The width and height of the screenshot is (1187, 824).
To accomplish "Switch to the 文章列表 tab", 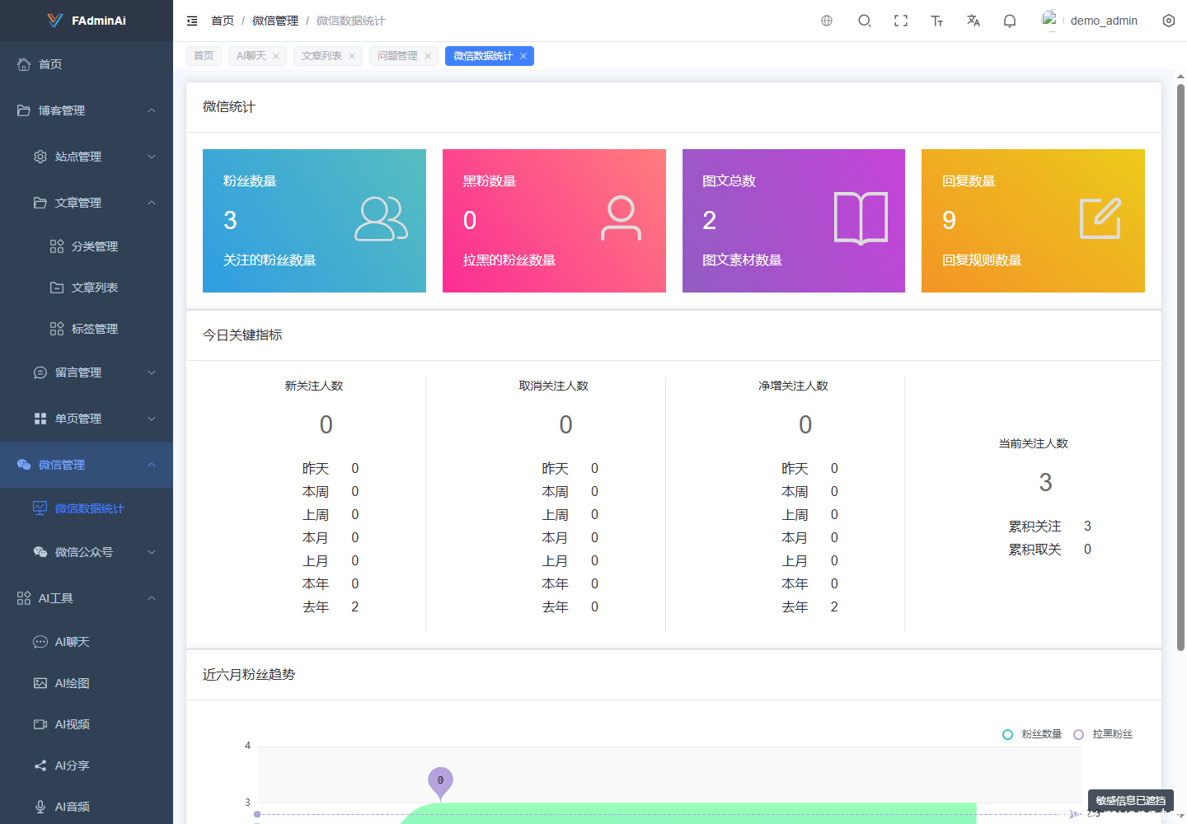I will click(x=321, y=56).
